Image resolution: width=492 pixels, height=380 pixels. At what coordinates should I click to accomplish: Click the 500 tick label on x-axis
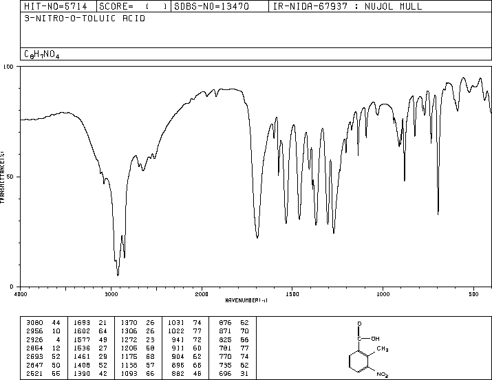473,294
